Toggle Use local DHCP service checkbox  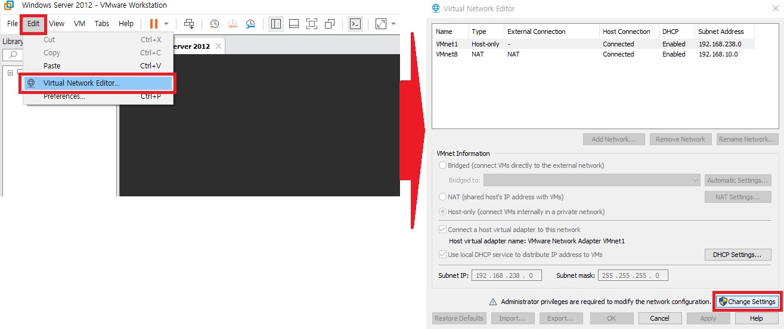[x=442, y=255]
